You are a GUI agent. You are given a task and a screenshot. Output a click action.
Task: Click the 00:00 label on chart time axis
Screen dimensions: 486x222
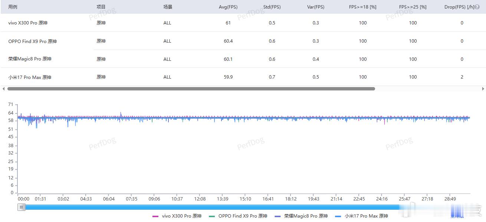(23, 199)
